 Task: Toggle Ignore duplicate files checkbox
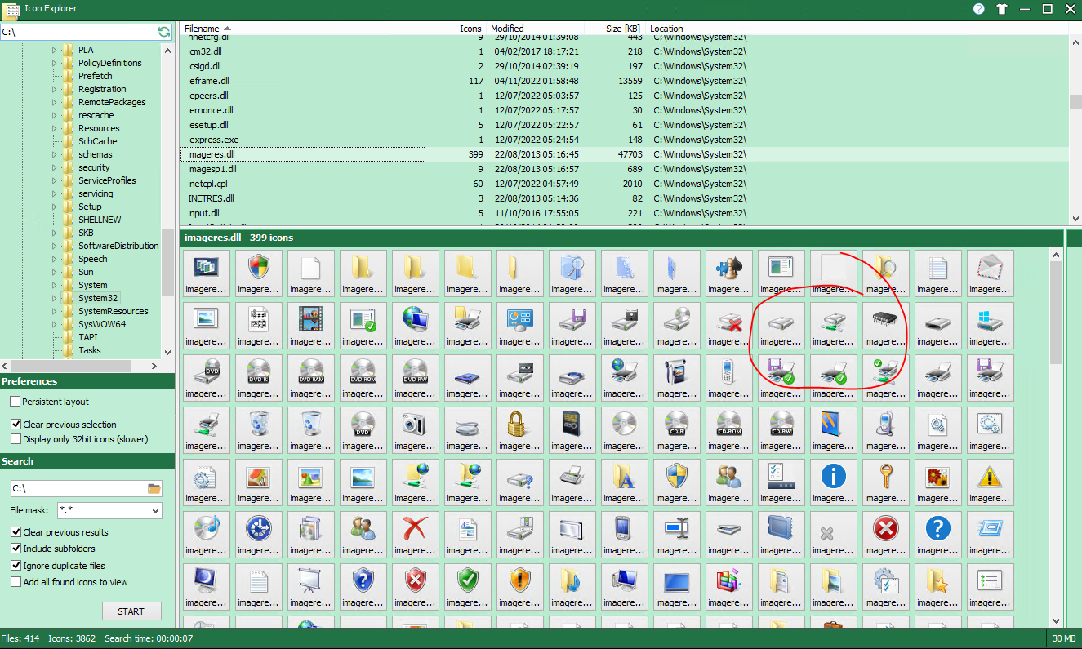[x=16, y=566]
